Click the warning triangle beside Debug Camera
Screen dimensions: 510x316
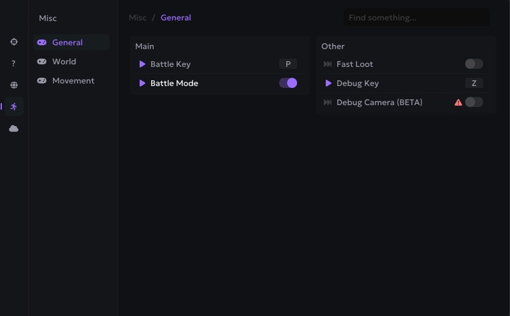tap(458, 102)
